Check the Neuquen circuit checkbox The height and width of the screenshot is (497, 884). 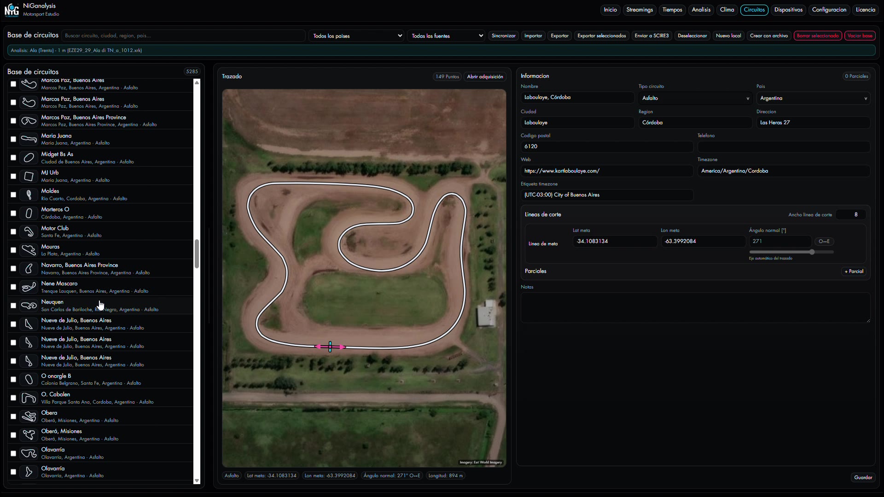point(13,306)
